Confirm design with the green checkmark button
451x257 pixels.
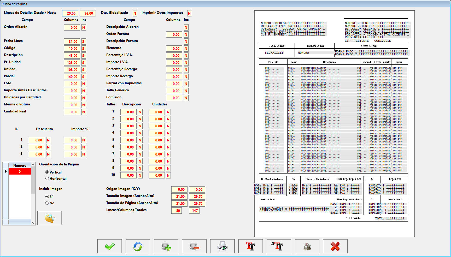pyautogui.click(x=110, y=246)
